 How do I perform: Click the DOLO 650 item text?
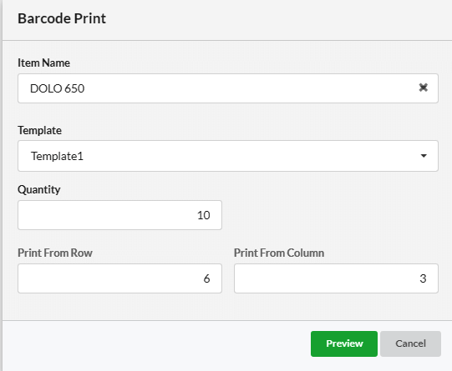pyautogui.click(x=57, y=88)
